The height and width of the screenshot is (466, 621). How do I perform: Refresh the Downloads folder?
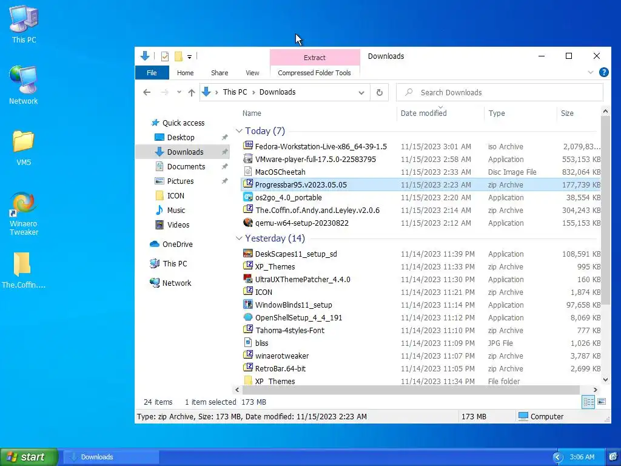(380, 92)
